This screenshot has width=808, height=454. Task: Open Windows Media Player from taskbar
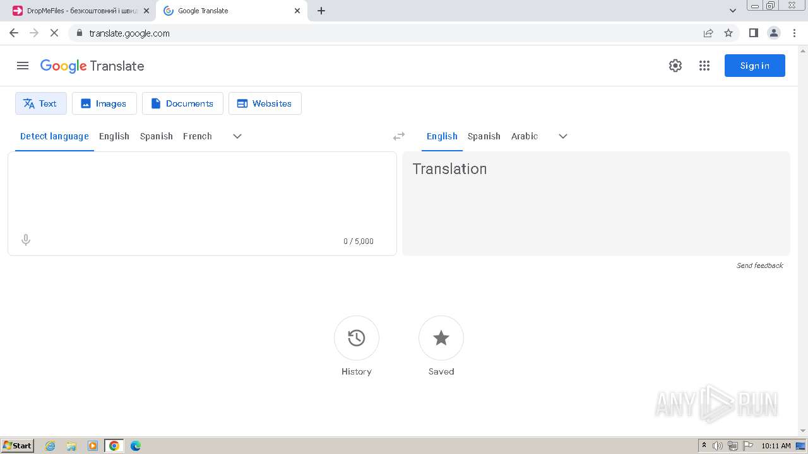[x=93, y=446]
